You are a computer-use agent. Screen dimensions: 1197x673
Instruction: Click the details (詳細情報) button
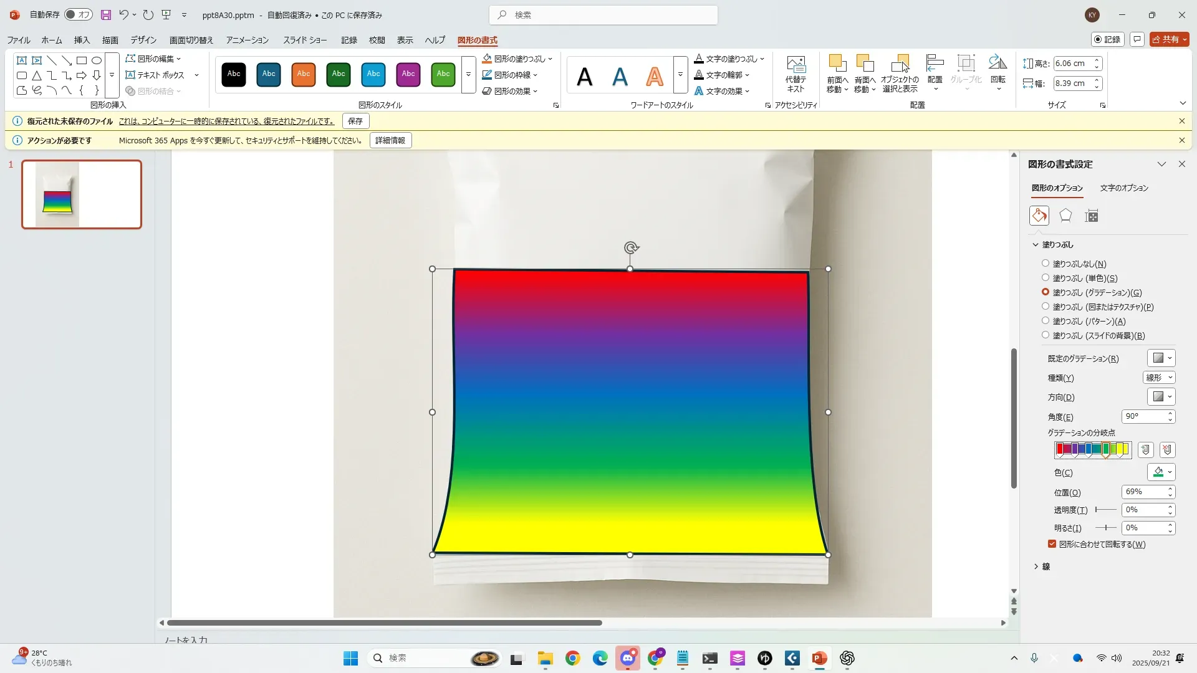click(x=390, y=140)
